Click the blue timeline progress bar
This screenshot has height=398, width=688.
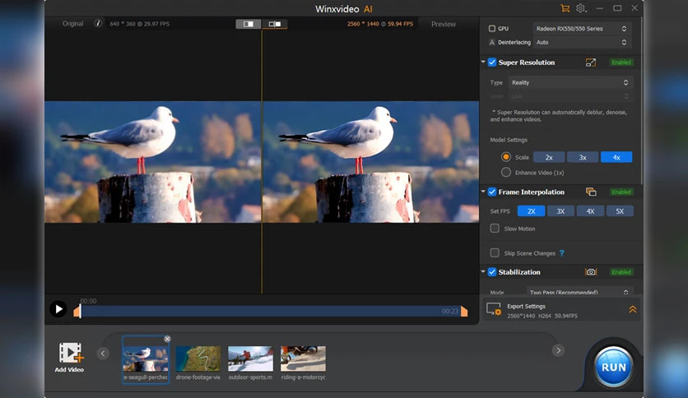[x=270, y=311]
